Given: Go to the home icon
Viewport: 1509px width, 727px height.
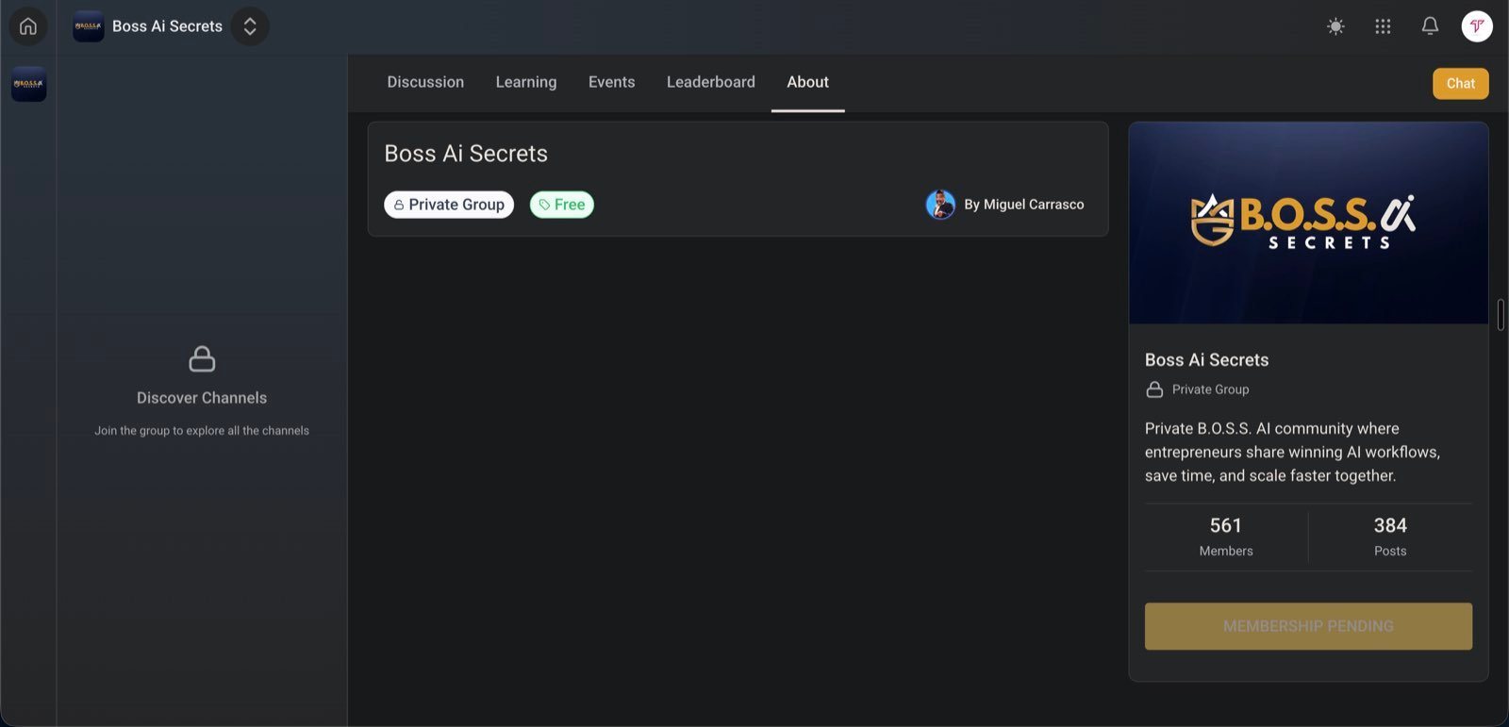Looking at the screenshot, I should [28, 26].
